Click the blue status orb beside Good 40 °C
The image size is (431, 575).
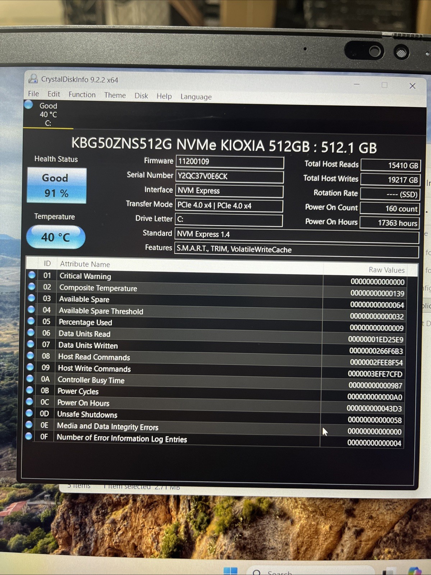(28, 105)
